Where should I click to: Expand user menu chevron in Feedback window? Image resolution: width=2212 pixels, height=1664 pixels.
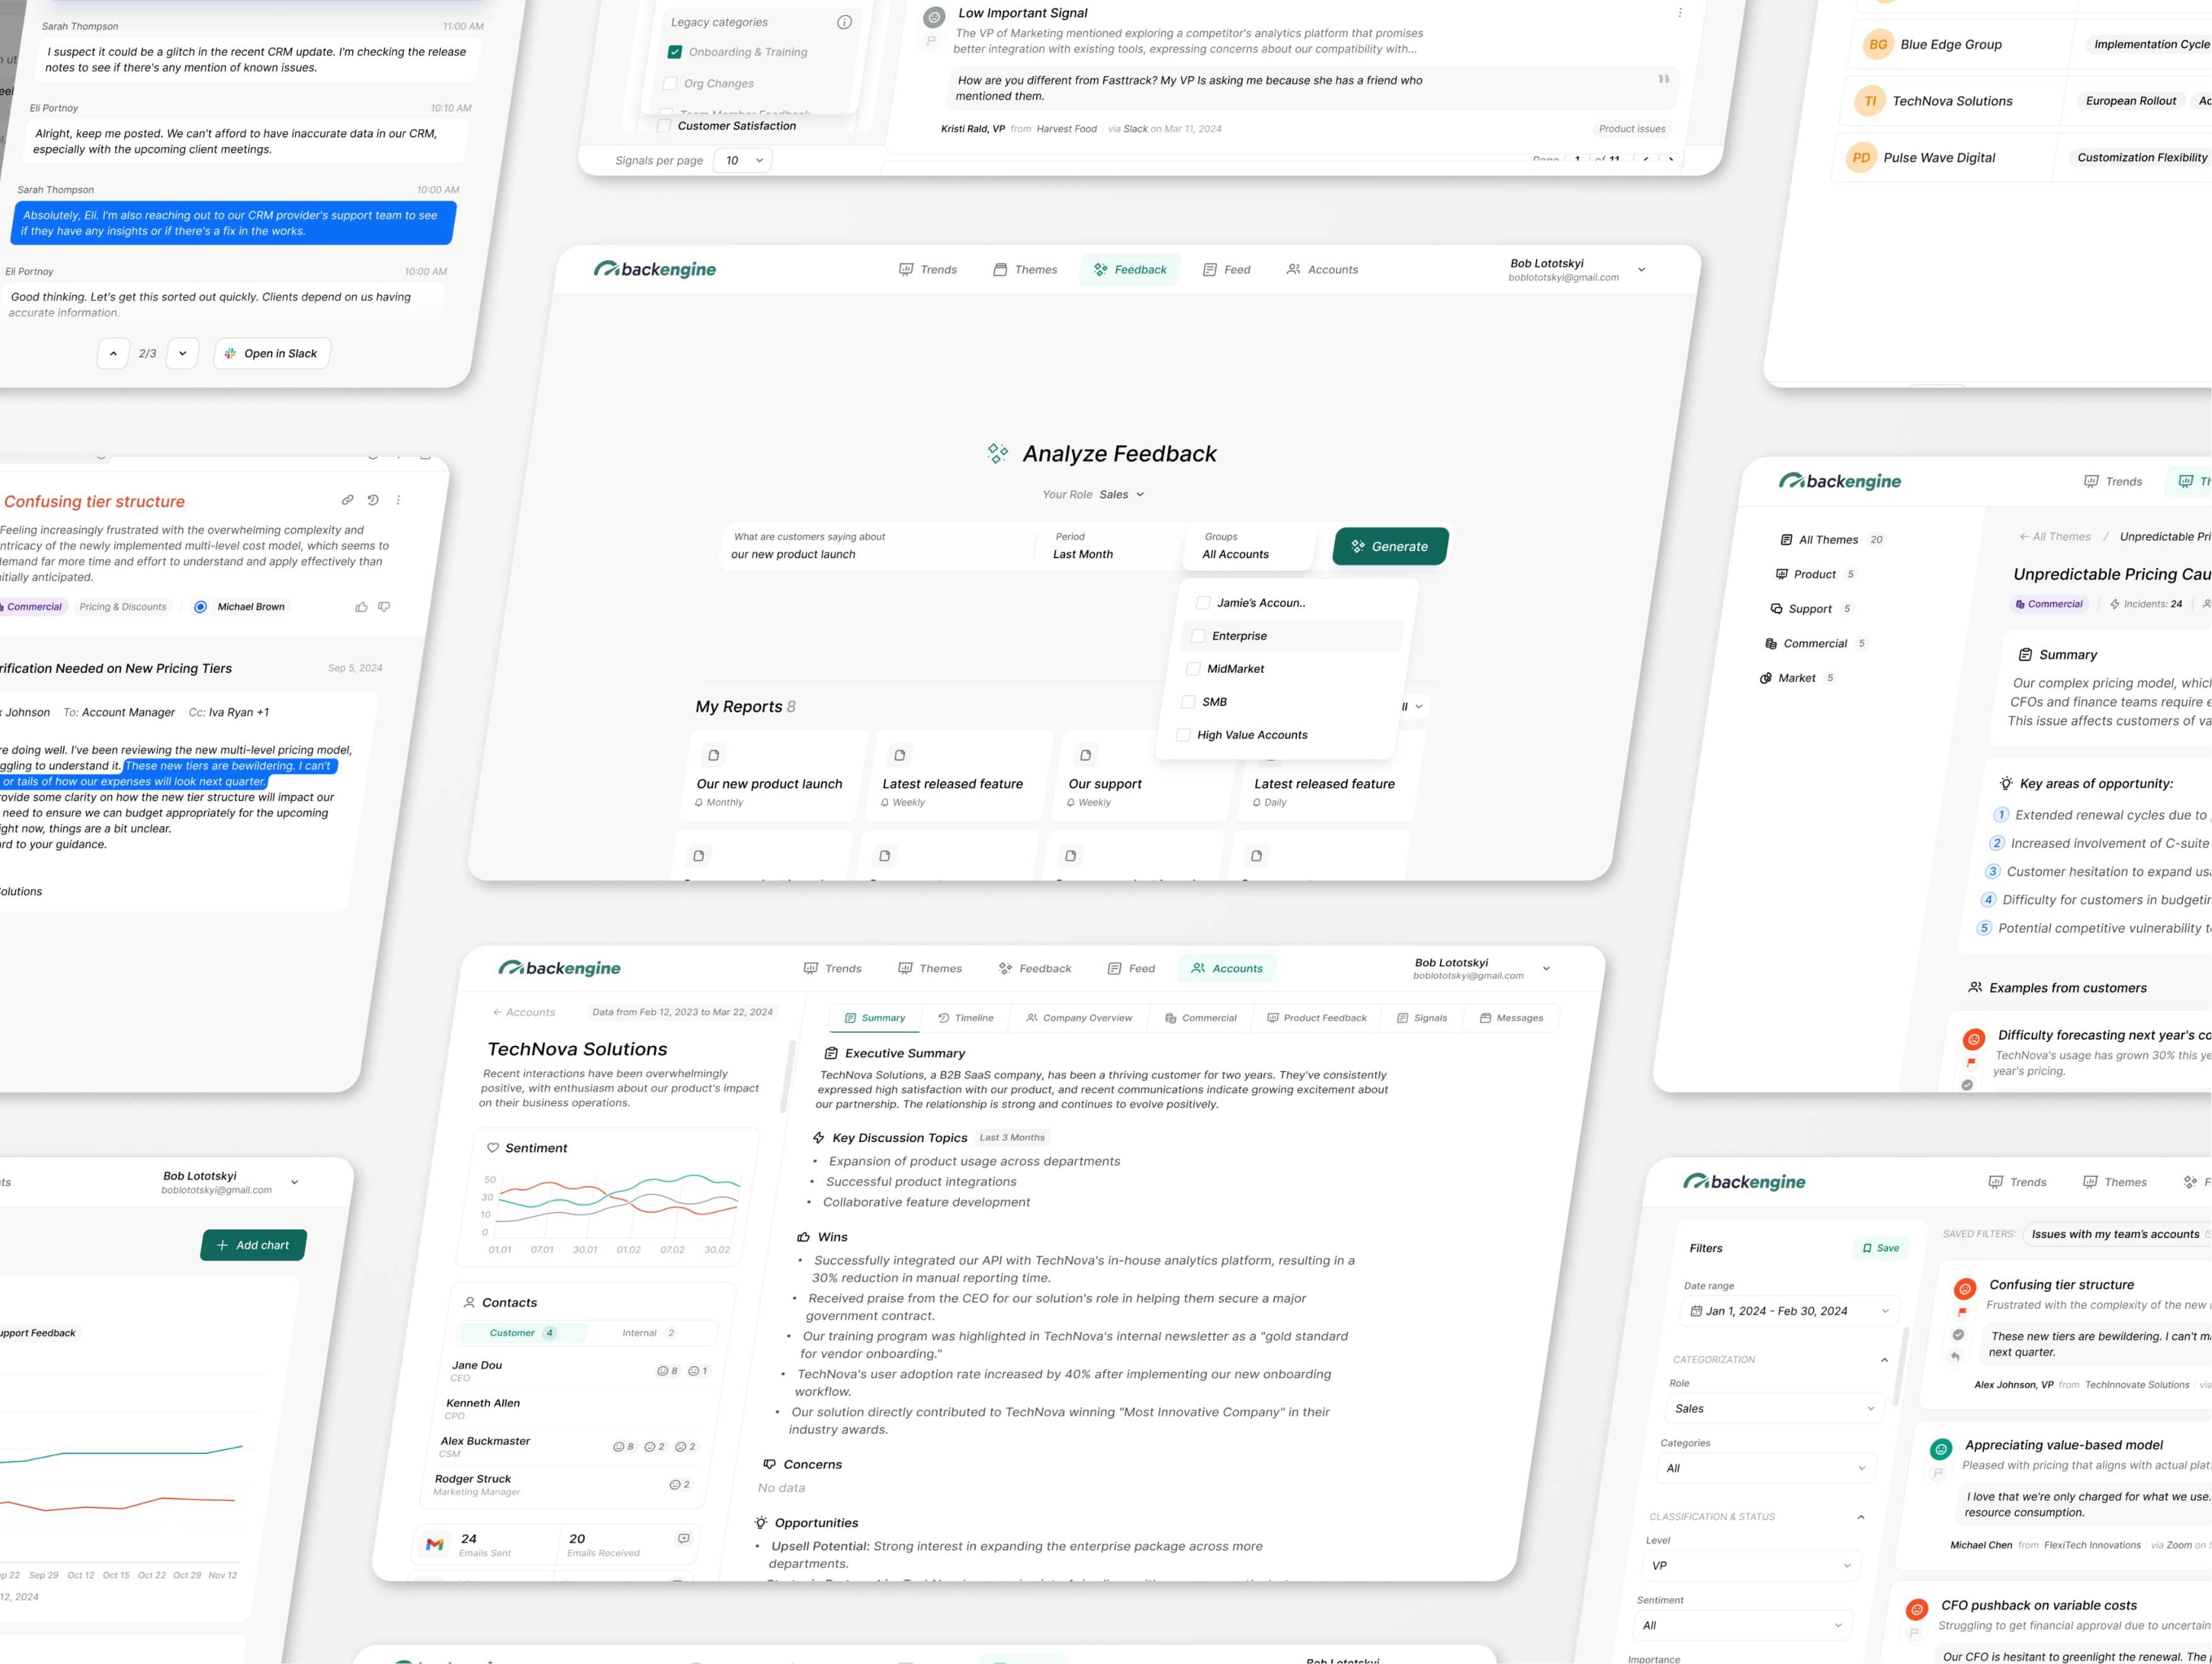click(x=1641, y=270)
